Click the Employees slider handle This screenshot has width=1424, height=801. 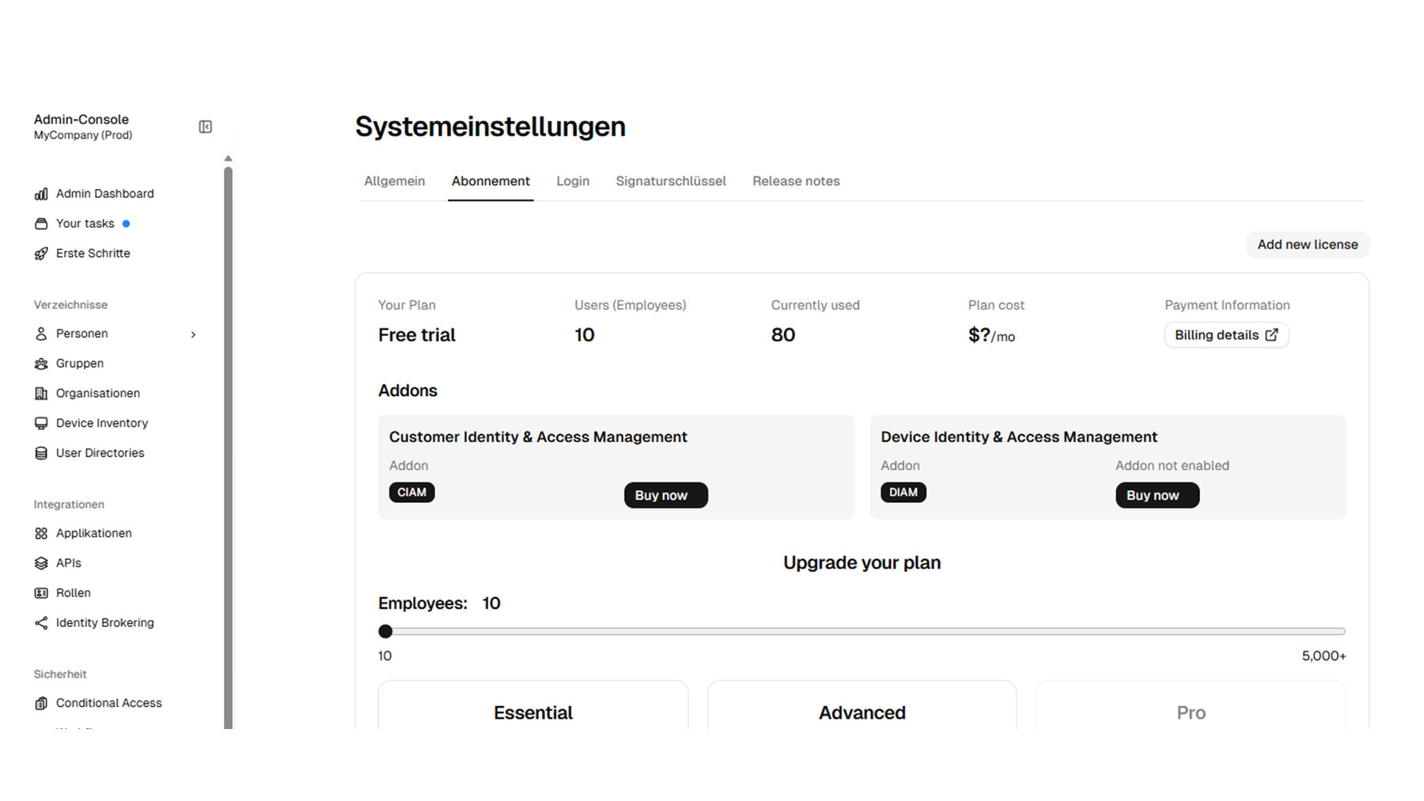click(x=385, y=631)
